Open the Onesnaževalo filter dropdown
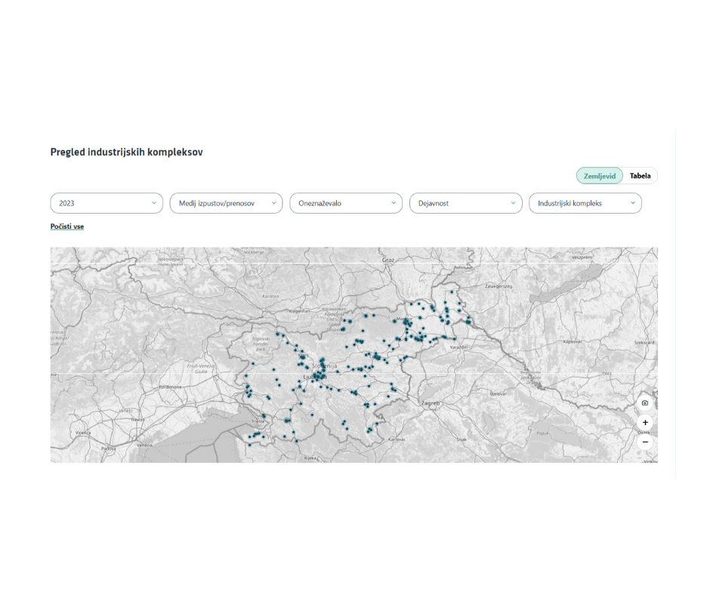The image size is (710, 595). point(345,203)
